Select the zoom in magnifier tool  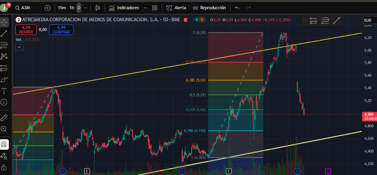pos(4,129)
